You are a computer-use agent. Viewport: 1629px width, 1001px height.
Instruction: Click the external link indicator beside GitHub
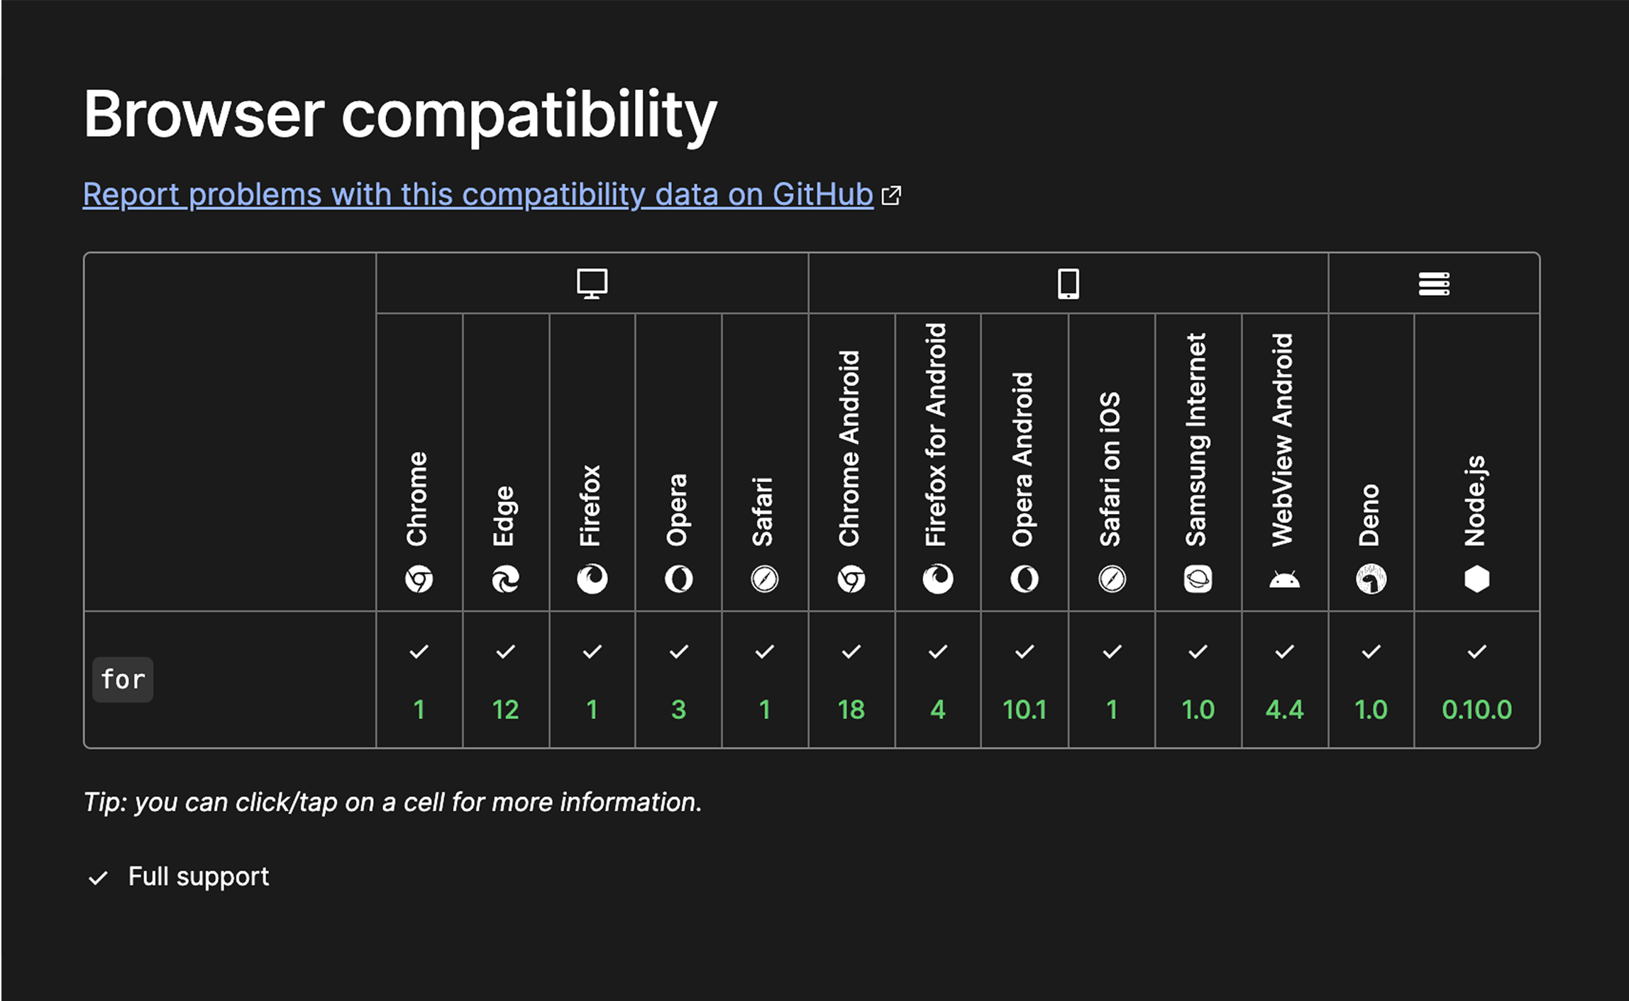892,195
